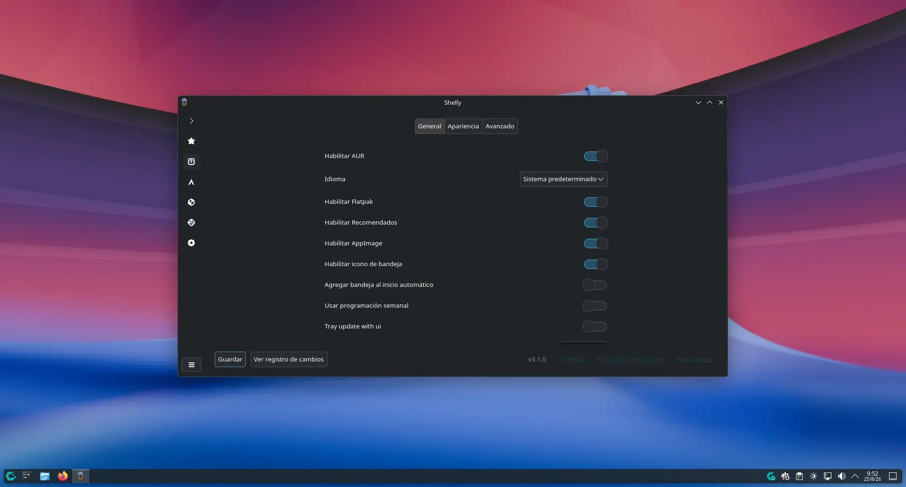
Task: Click the Habilitar Flatpak label
Action: (x=349, y=202)
